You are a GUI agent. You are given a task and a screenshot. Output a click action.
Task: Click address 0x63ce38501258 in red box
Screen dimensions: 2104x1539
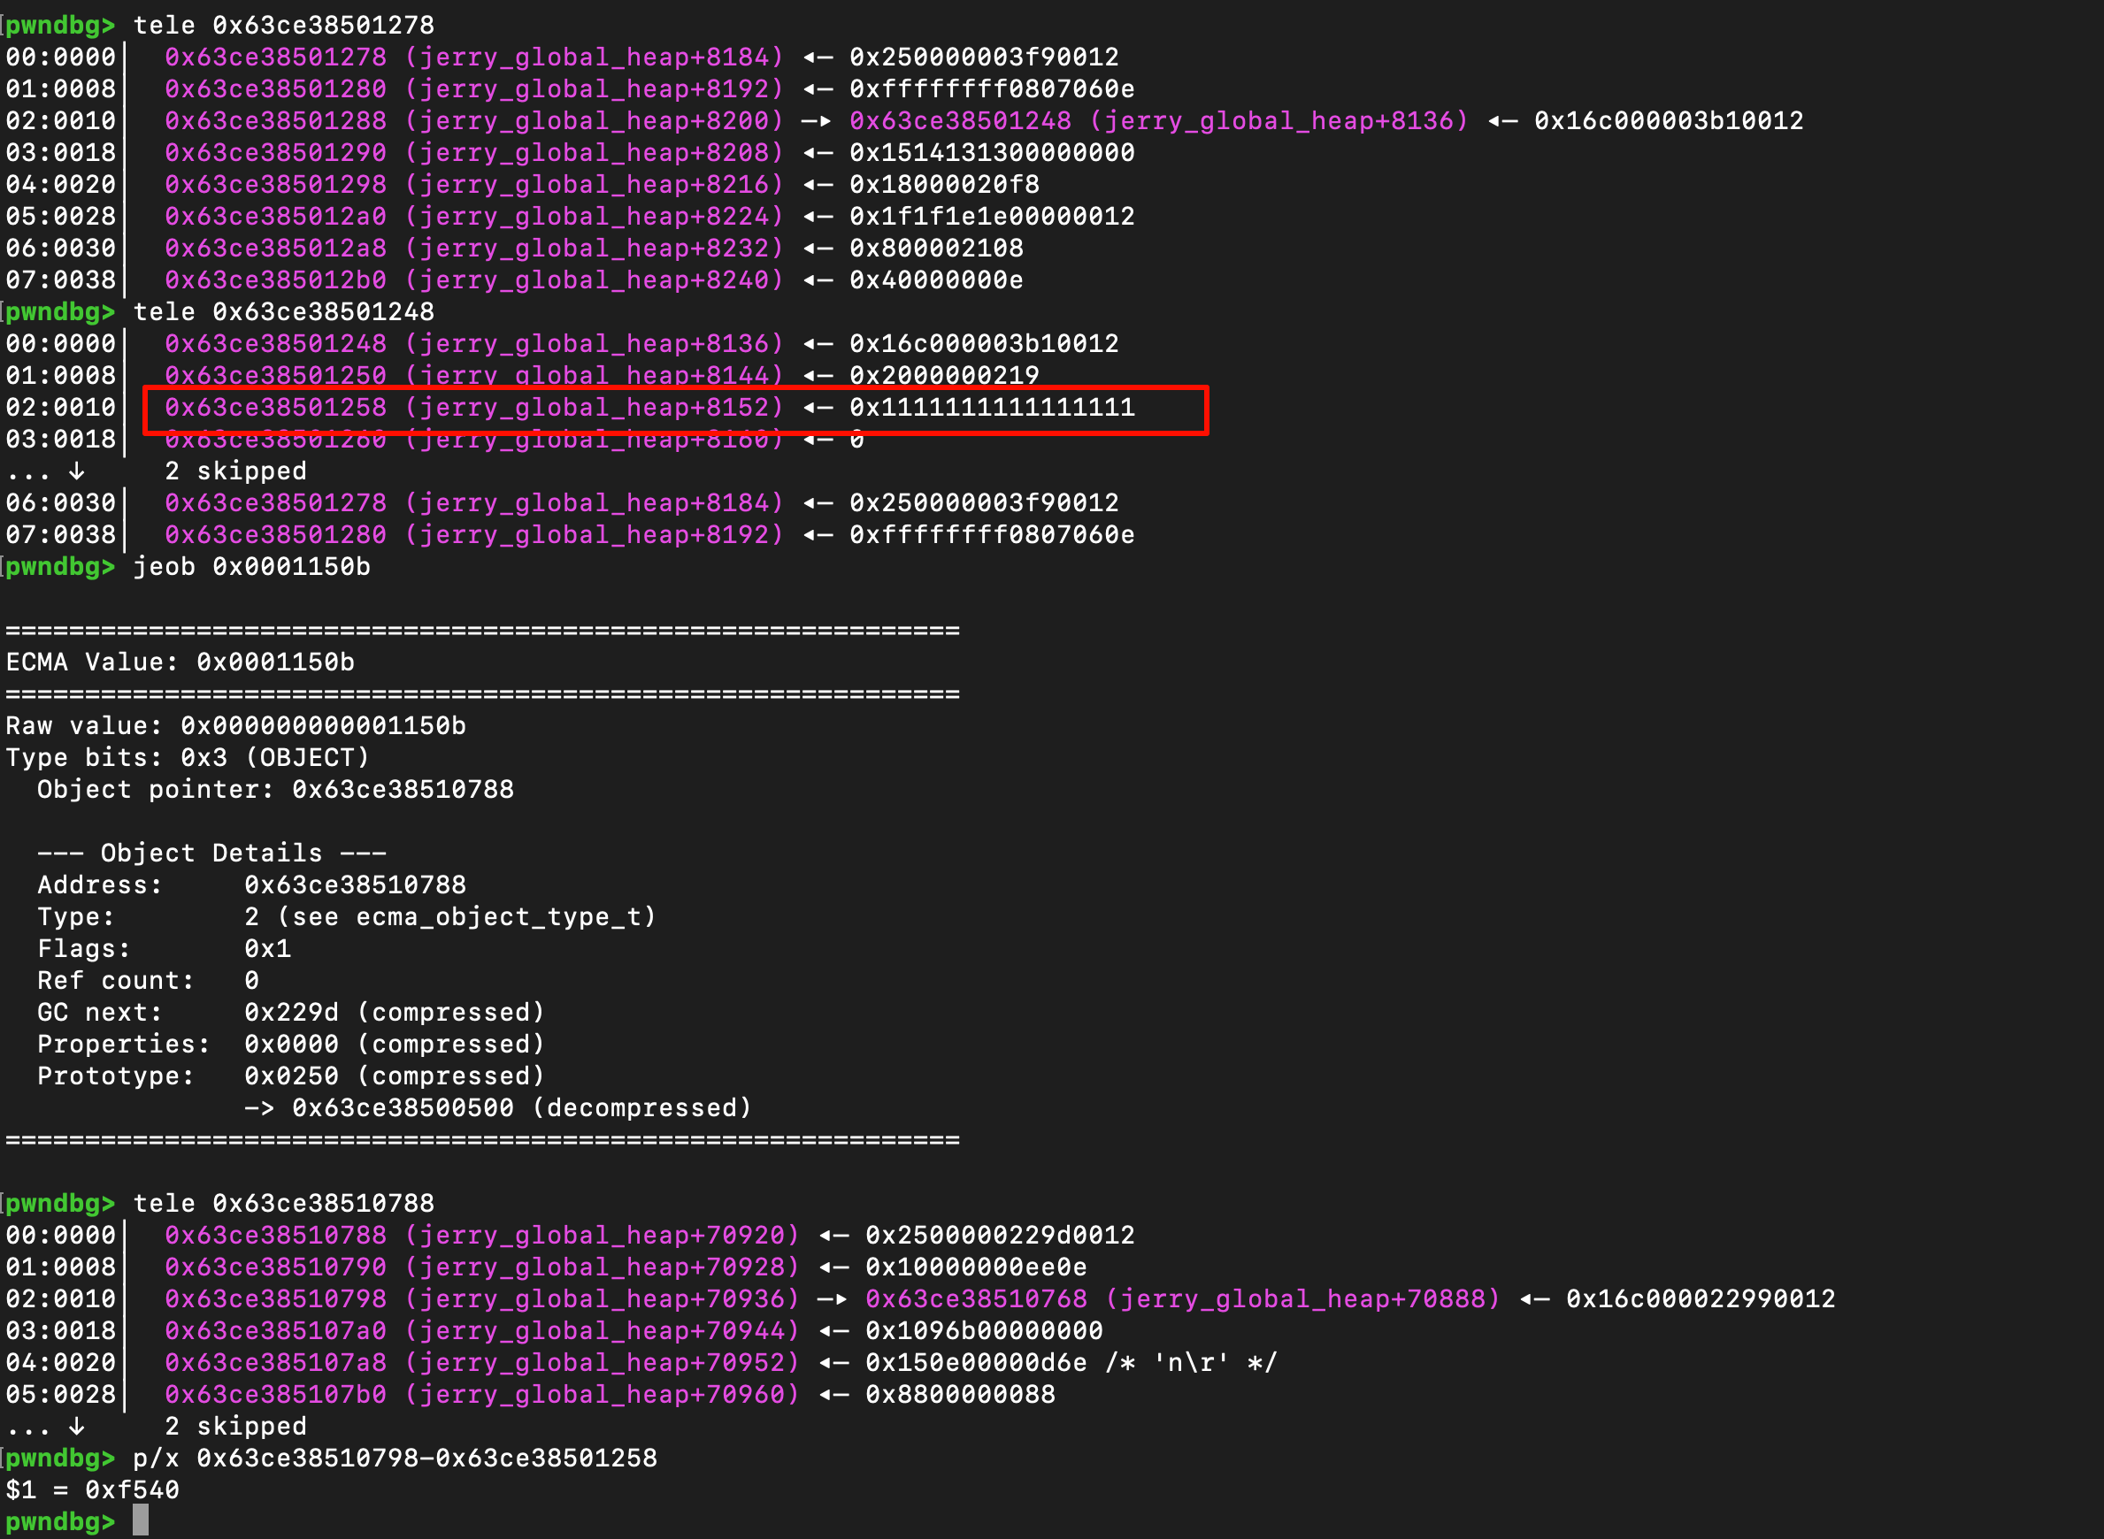coord(275,407)
